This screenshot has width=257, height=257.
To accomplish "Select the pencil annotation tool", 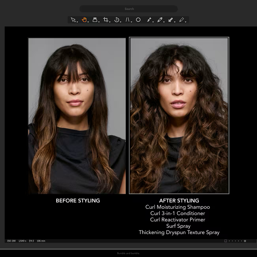I will coord(181,20).
